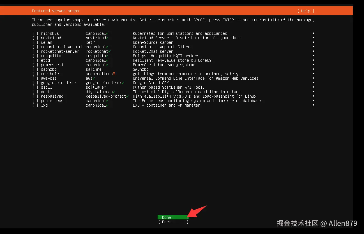Click the Done button
Viewport: 364px width, 234px height.
tap(173, 217)
